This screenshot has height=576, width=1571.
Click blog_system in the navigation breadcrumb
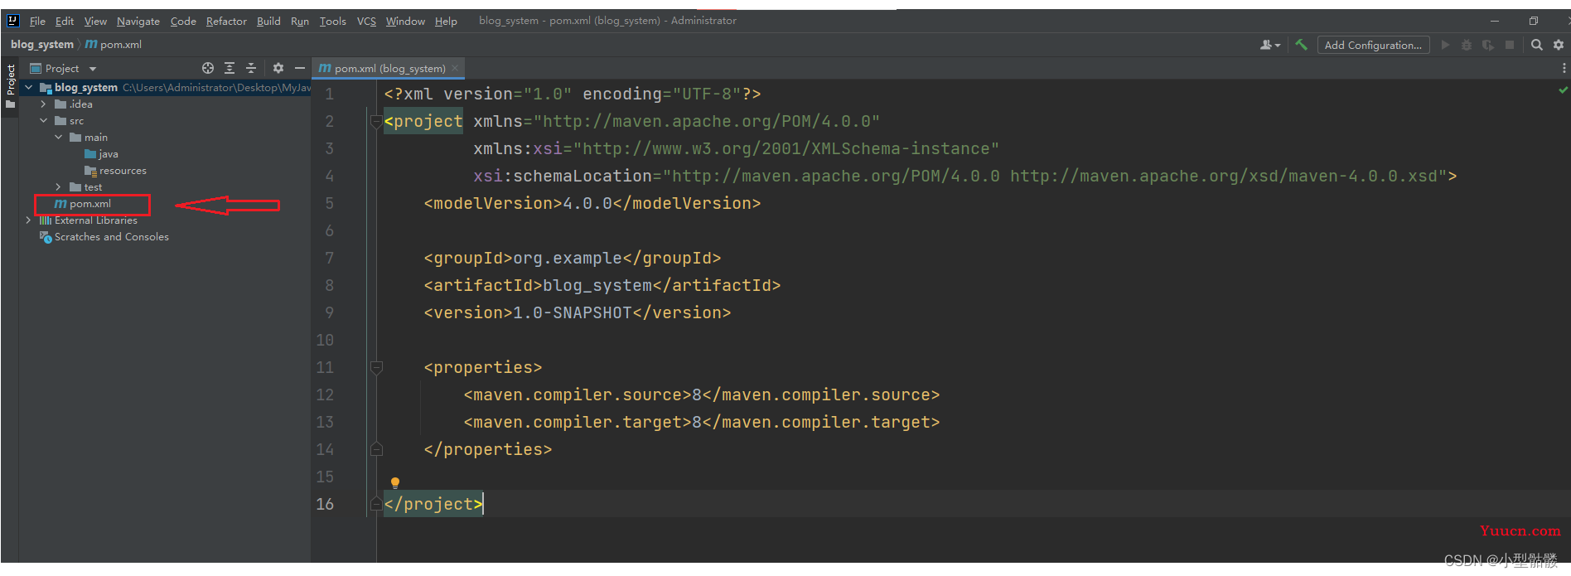point(42,45)
